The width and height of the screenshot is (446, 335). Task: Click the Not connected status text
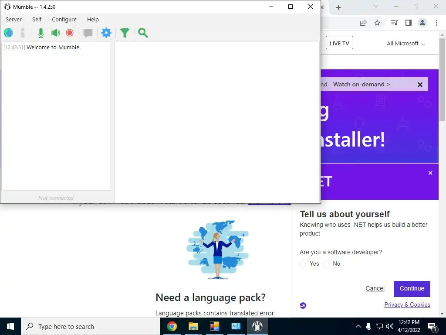[56, 198]
